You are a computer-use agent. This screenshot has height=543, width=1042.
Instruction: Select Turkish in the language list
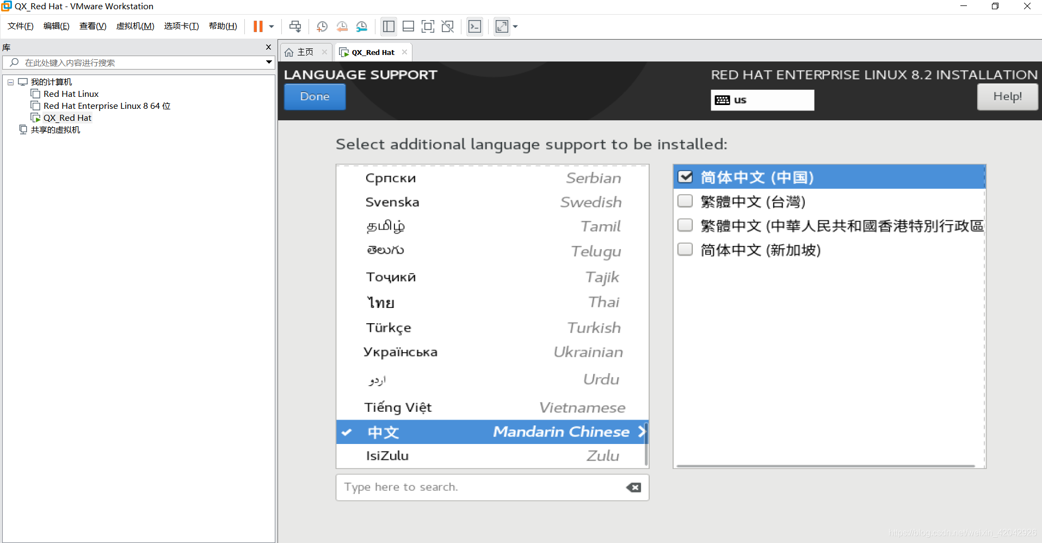click(x=492, y=328)
